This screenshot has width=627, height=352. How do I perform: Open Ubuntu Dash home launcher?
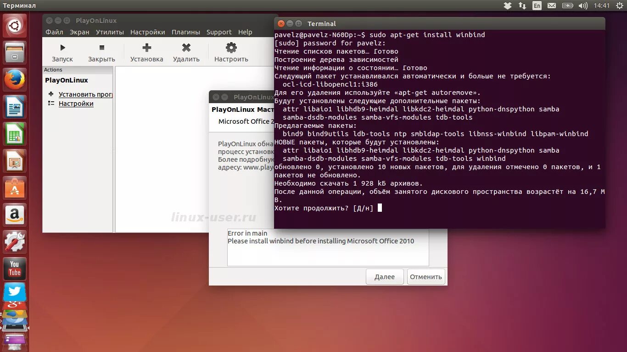tap(15, 26)
